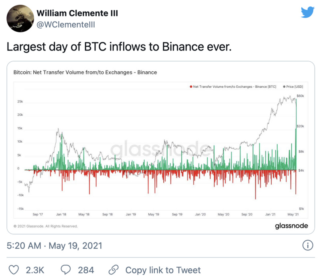
Task: Click the Twitter bird logo
Action: click(x=307, y=12)
